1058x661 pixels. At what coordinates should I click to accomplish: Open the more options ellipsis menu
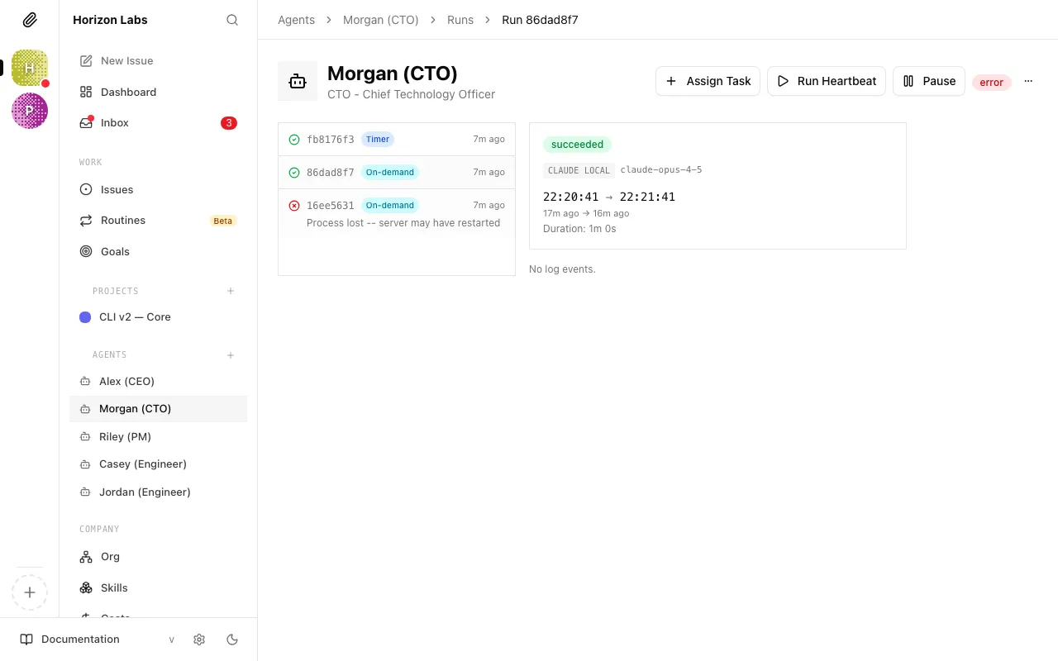tap(1028, 81)
